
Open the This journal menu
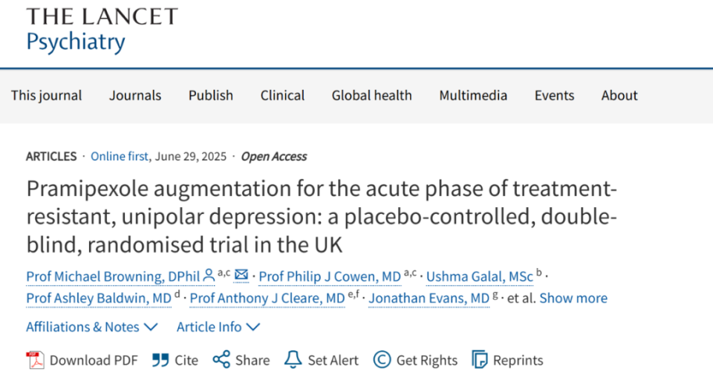(46, 96)
